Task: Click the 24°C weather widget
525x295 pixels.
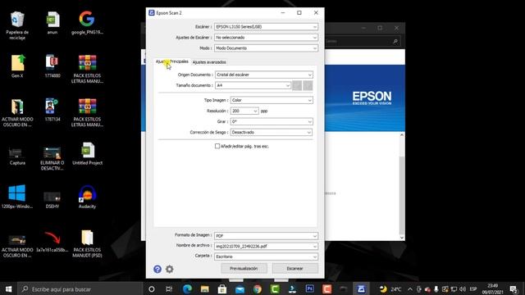Action: [x=390, y=289]
